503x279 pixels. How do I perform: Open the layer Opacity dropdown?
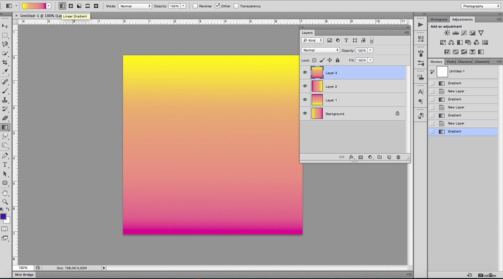371,50
